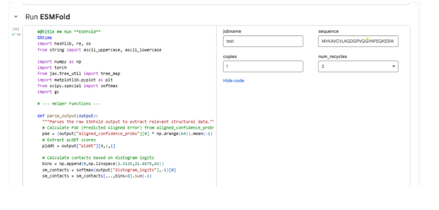Viewport: 439px width, 210px height.
Task: Click the jobname input field
Action: tap(263, 41)
